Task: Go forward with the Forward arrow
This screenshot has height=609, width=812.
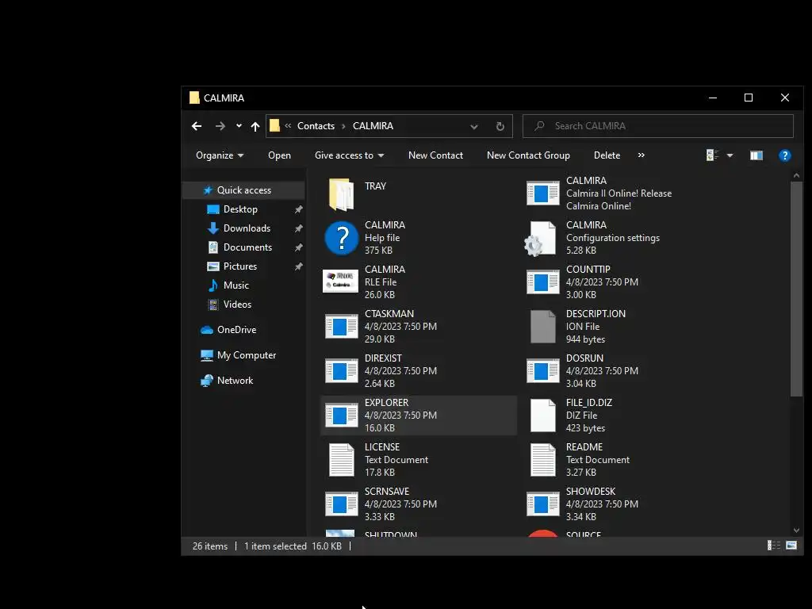Action: pyautogui.click(x=220, y=126)
